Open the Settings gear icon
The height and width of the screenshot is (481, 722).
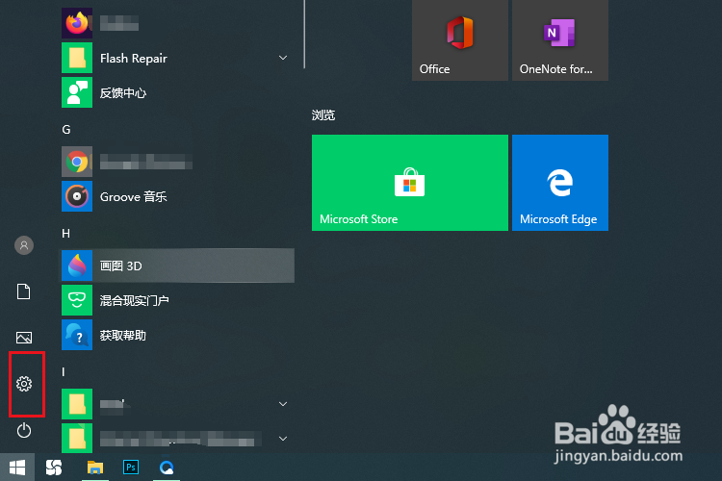point(24,384)
